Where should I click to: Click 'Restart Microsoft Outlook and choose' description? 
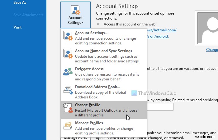click(106, 111)
